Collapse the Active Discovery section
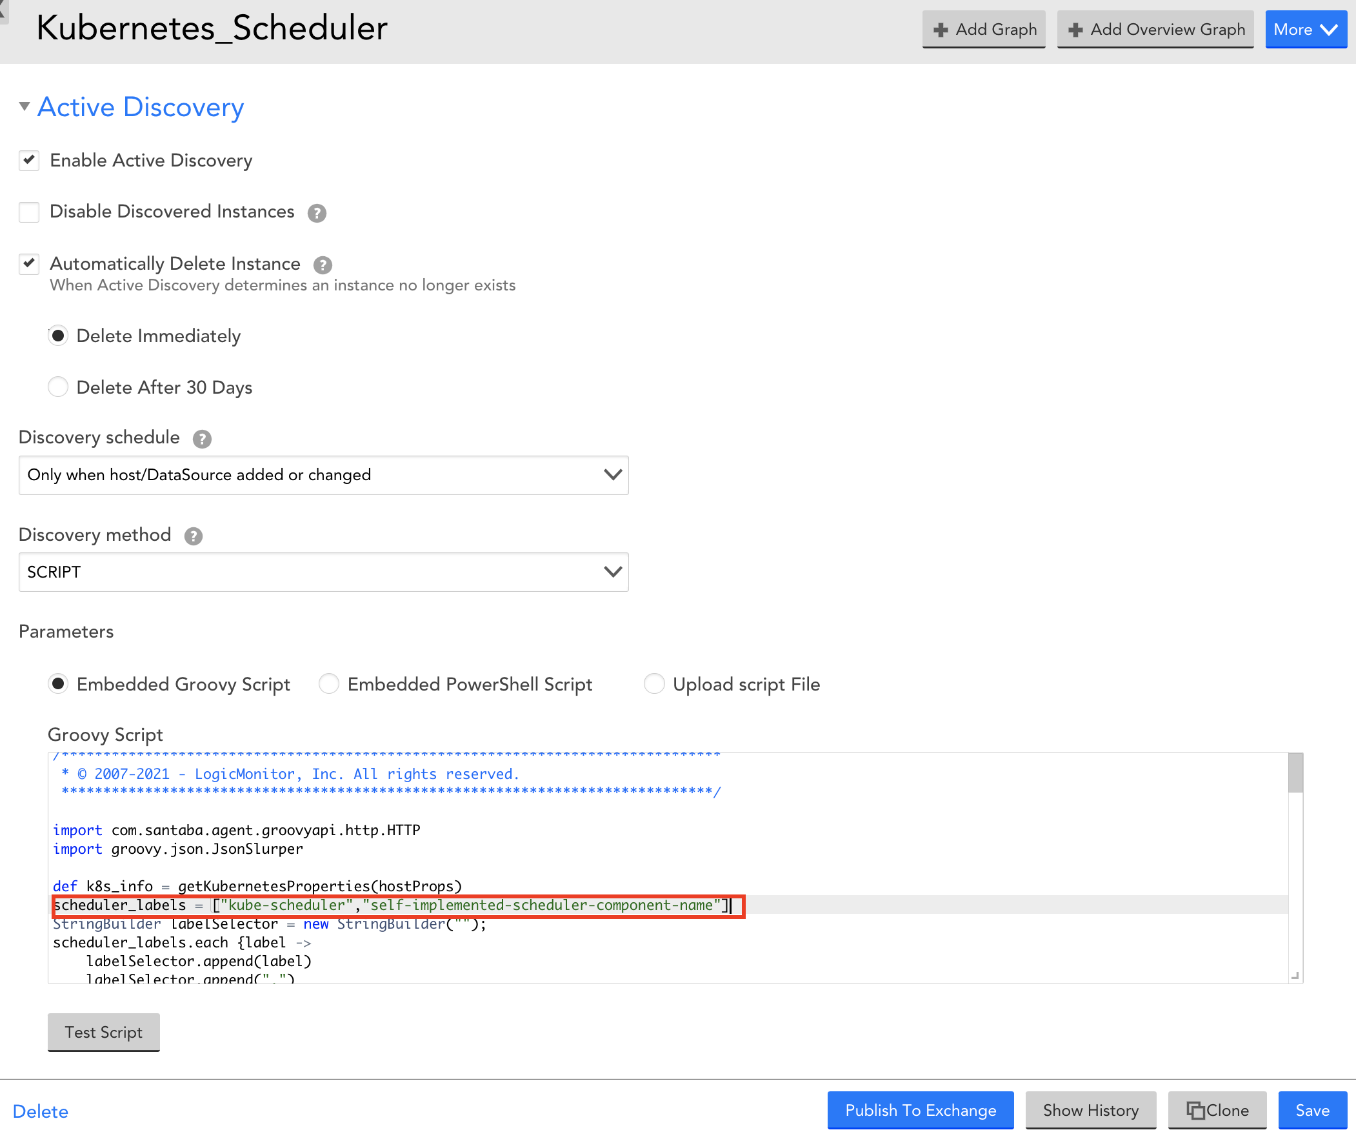The width and height of the screenshot is (1356, 1141). (x=25, y=106)
